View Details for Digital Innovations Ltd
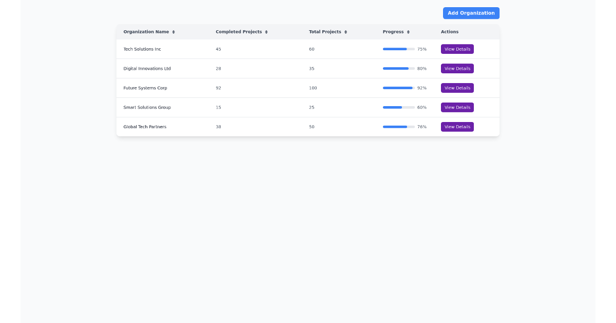 coord(457,68)
